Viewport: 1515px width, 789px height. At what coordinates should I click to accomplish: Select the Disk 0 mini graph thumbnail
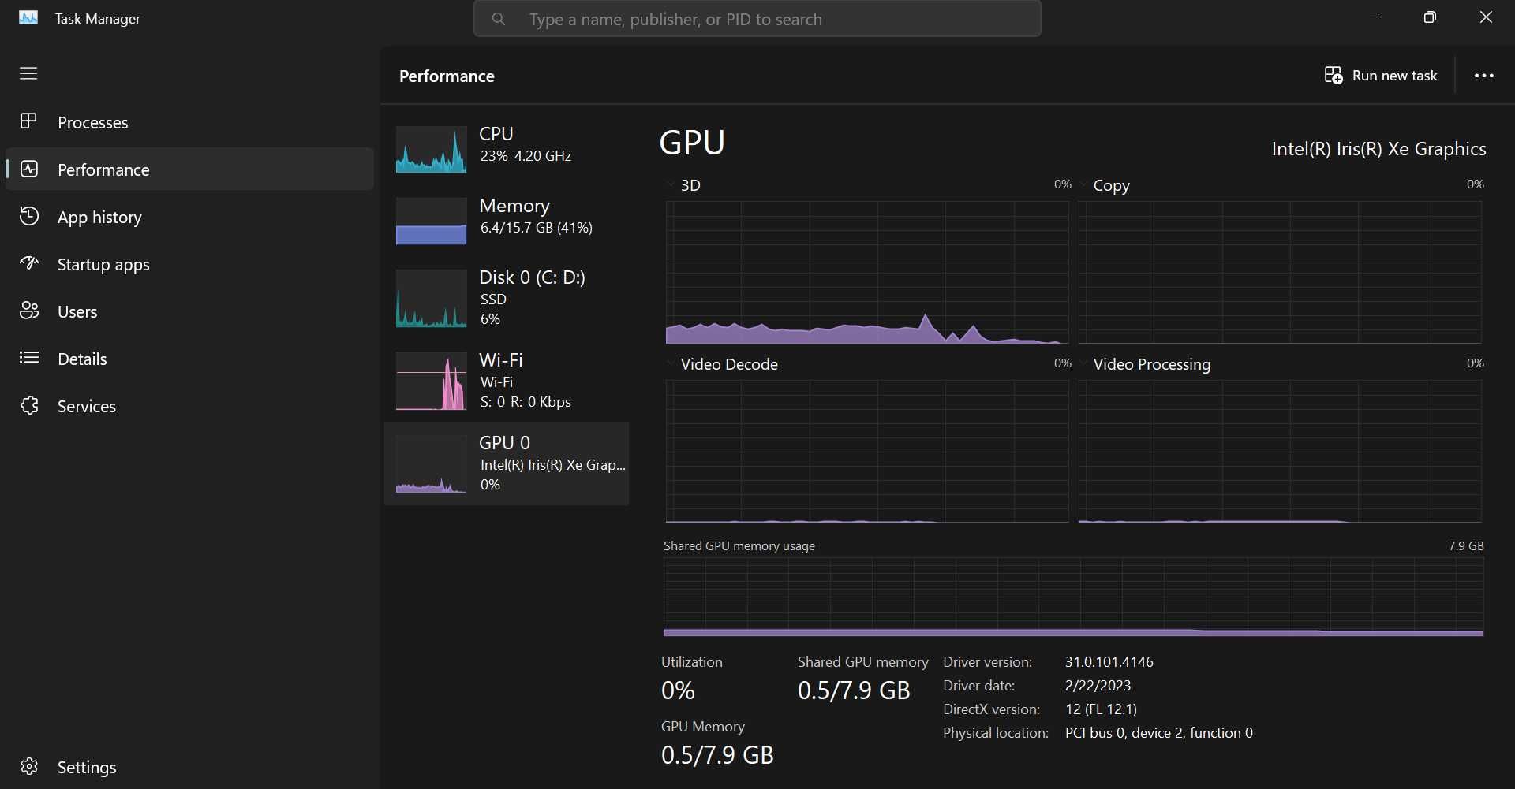(431, 299)
